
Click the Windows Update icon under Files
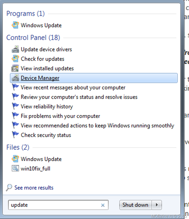pos(15,159)
